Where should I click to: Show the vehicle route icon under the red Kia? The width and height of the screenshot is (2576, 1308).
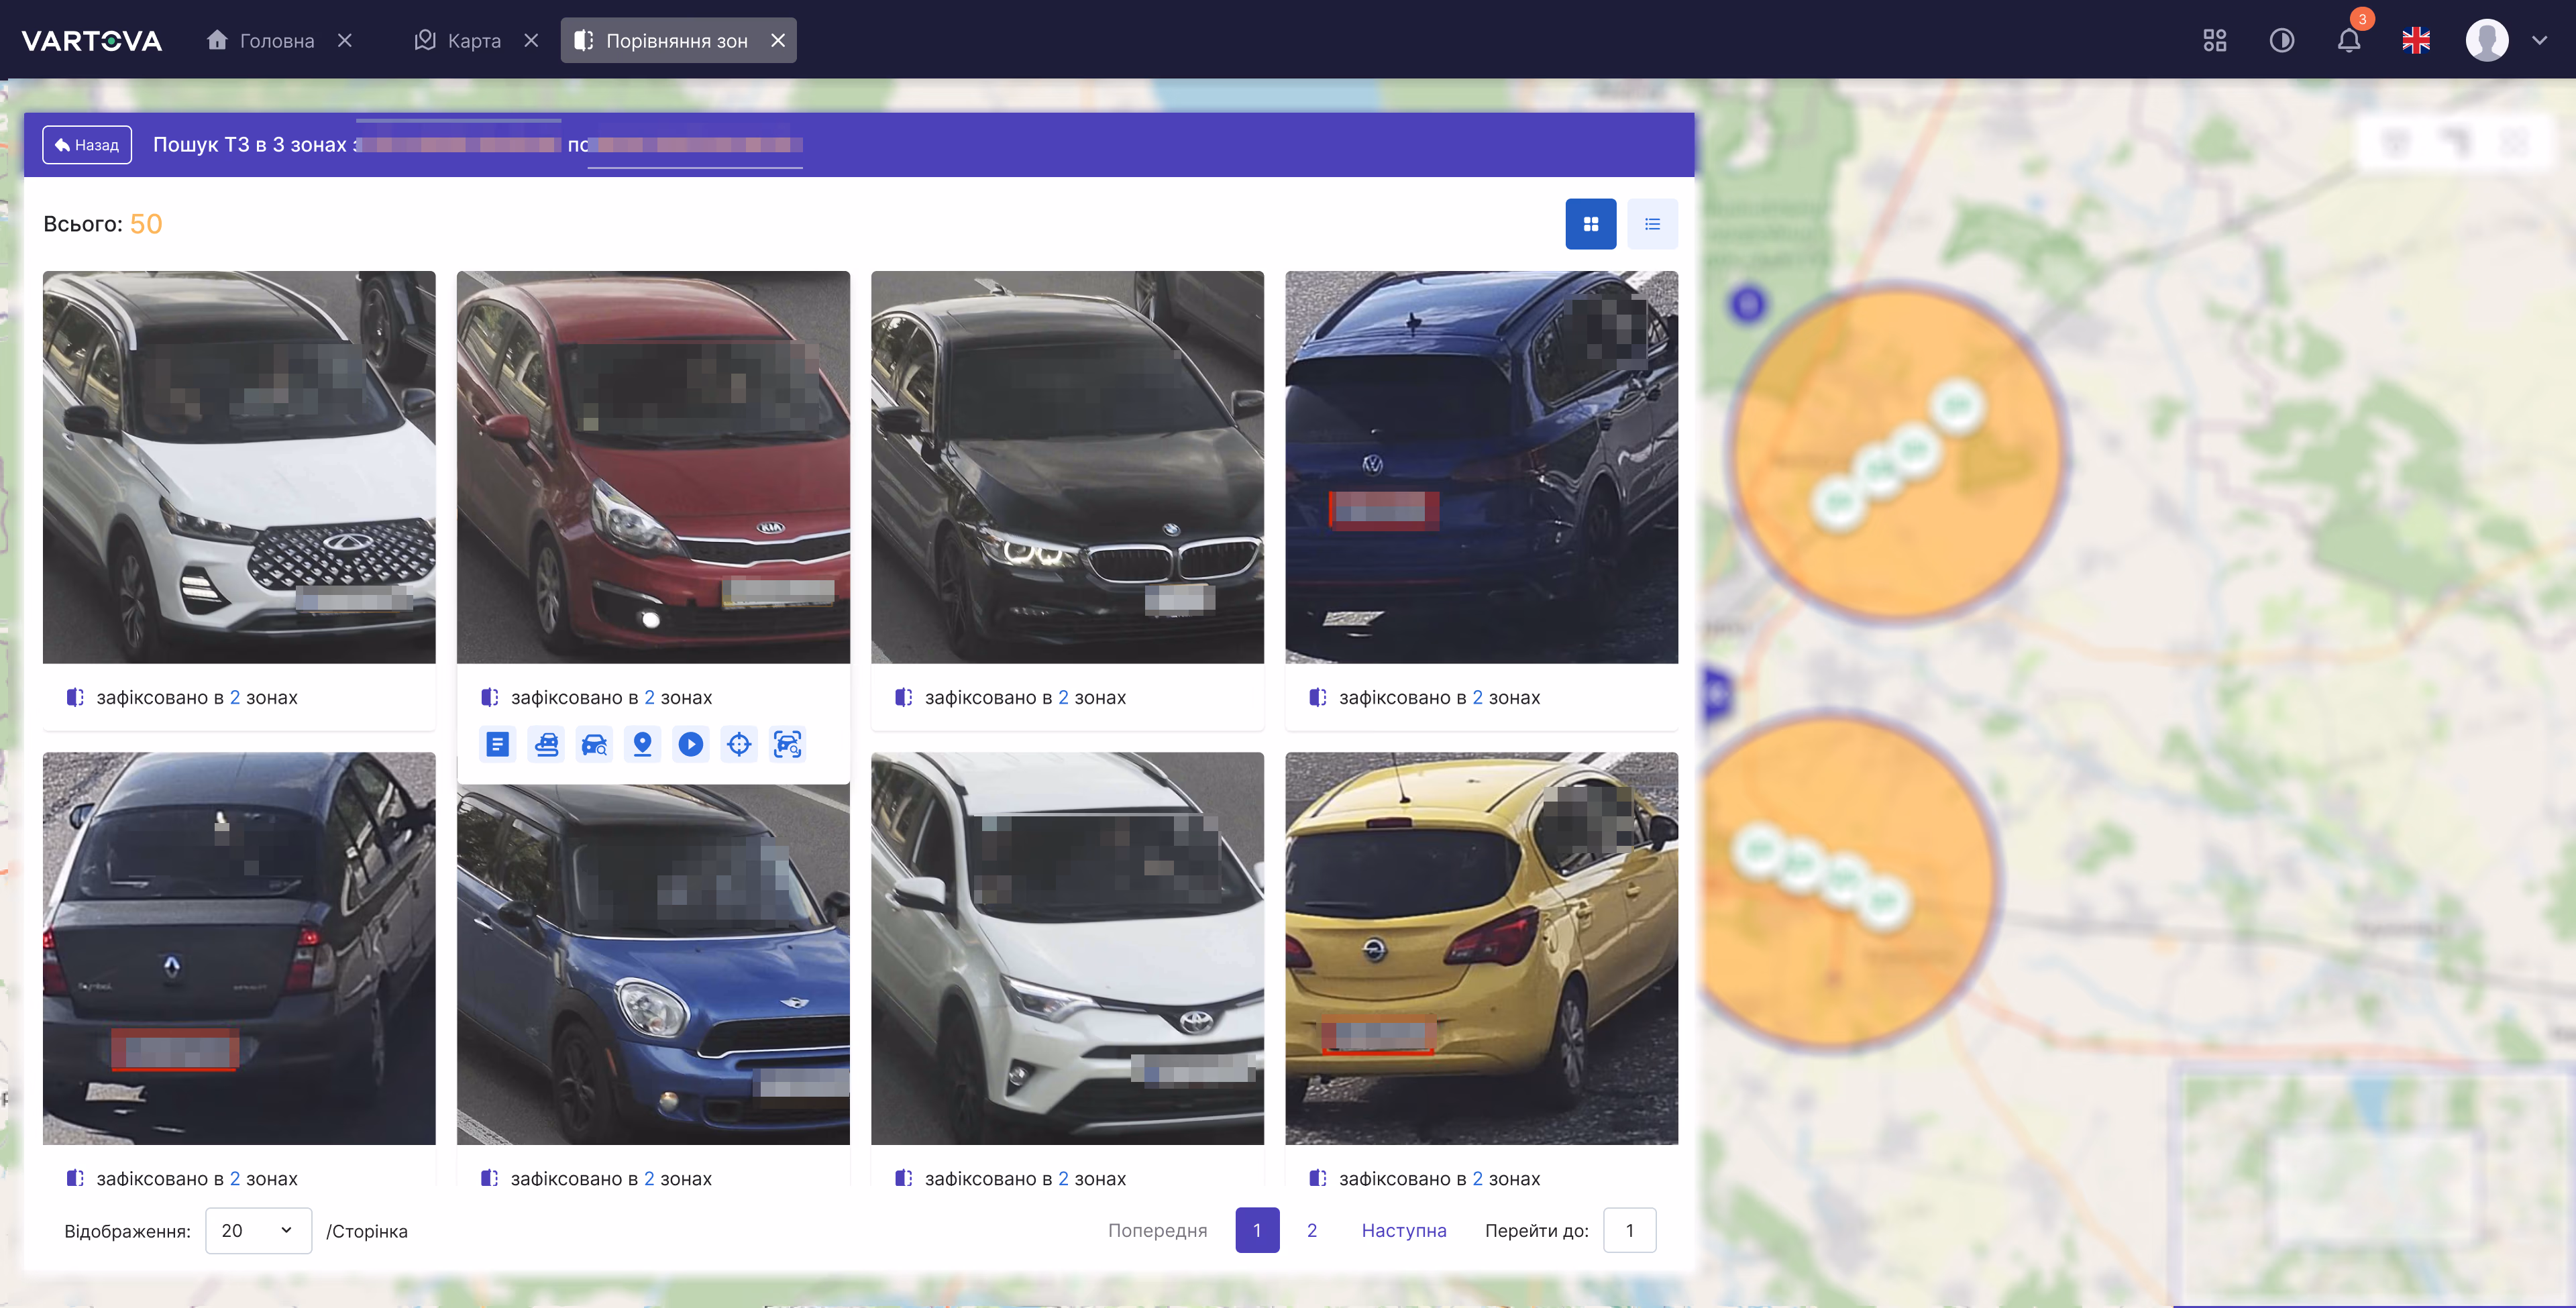[546, 744]
